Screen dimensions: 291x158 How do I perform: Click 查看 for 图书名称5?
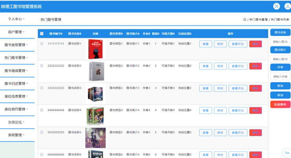click(205, 133)
